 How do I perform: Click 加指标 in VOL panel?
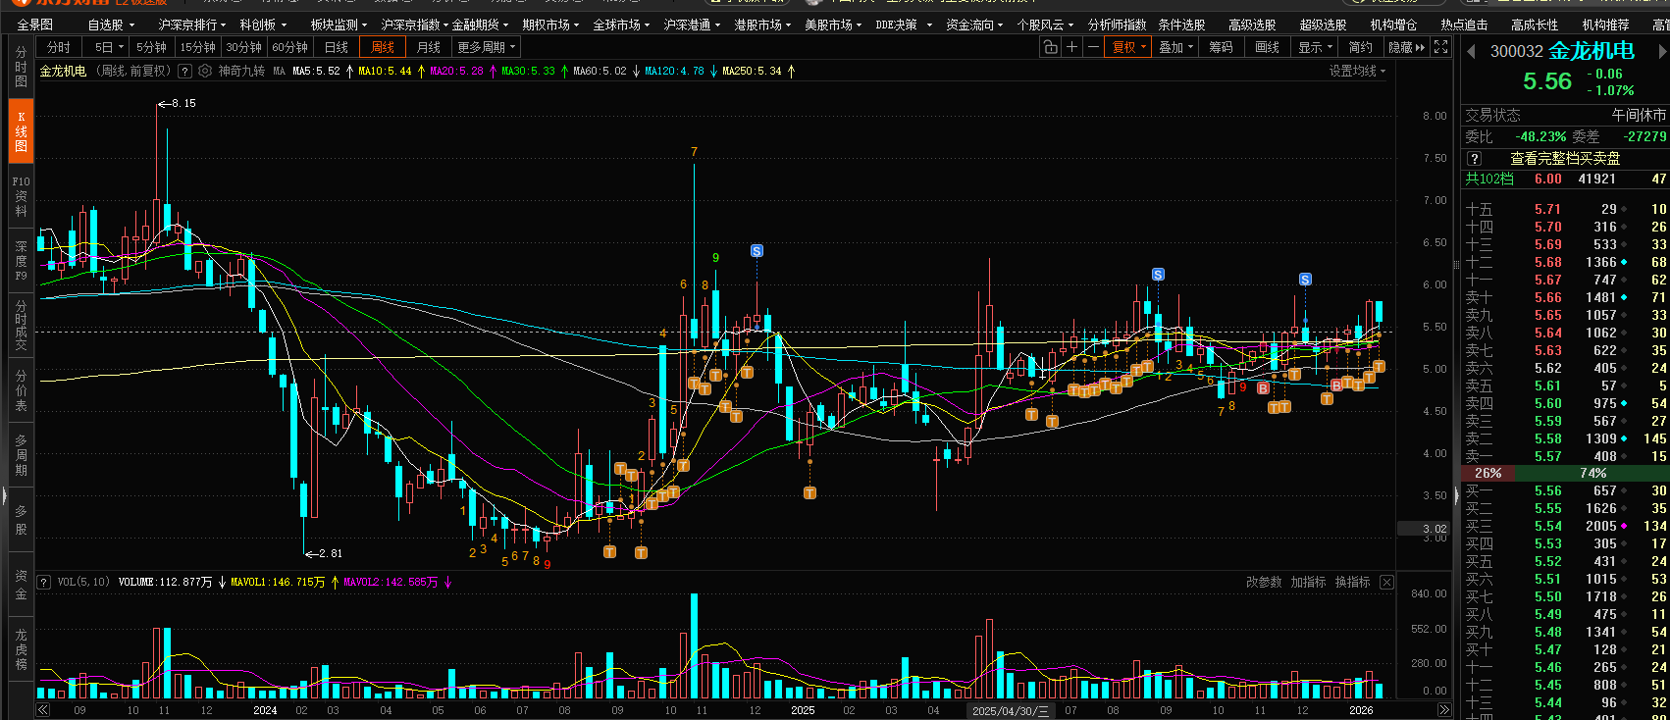pyautogui.click(x=1308, y=582)
